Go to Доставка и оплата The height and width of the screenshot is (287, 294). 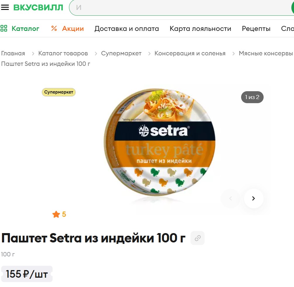127,29
